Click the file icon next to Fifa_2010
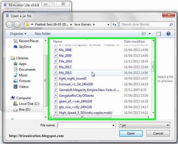 click(56, 61)
